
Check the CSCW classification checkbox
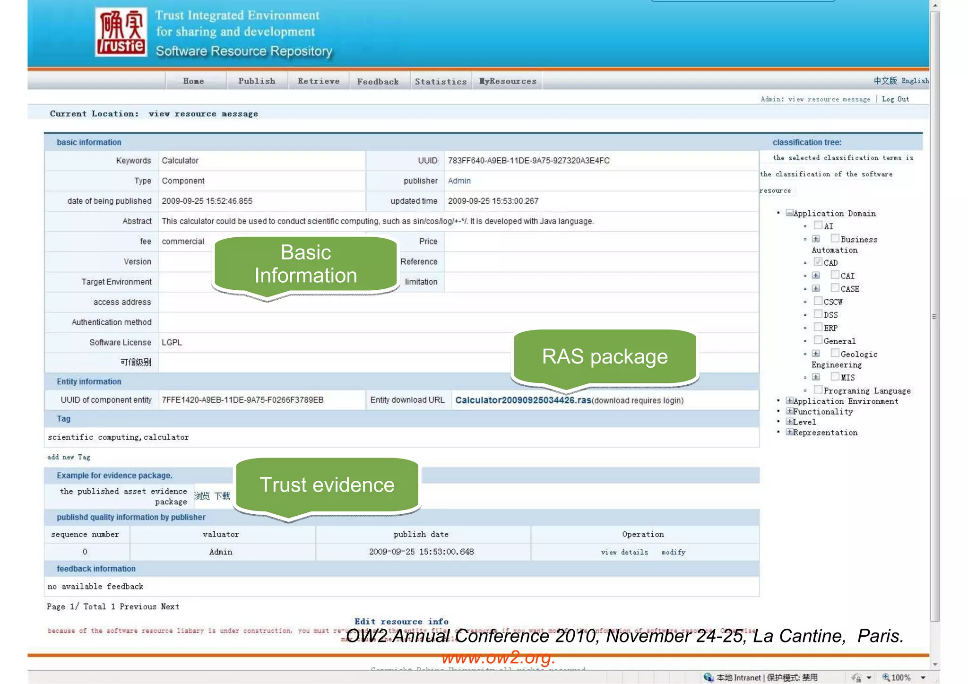(818, 301)
